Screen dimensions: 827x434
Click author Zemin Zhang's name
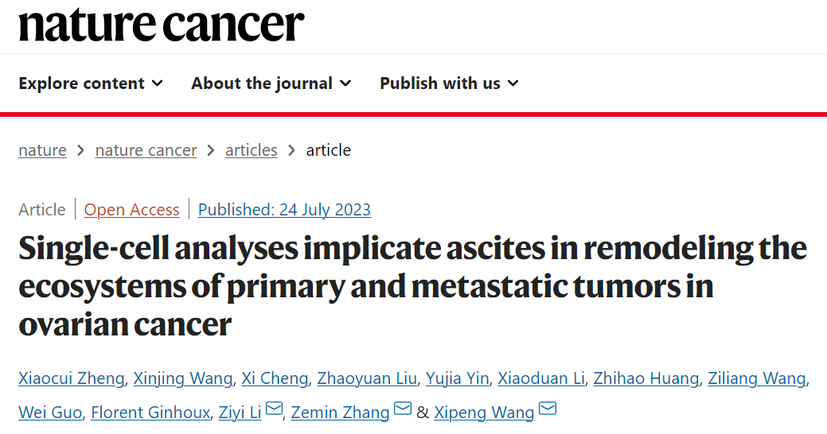click(340, 412)
